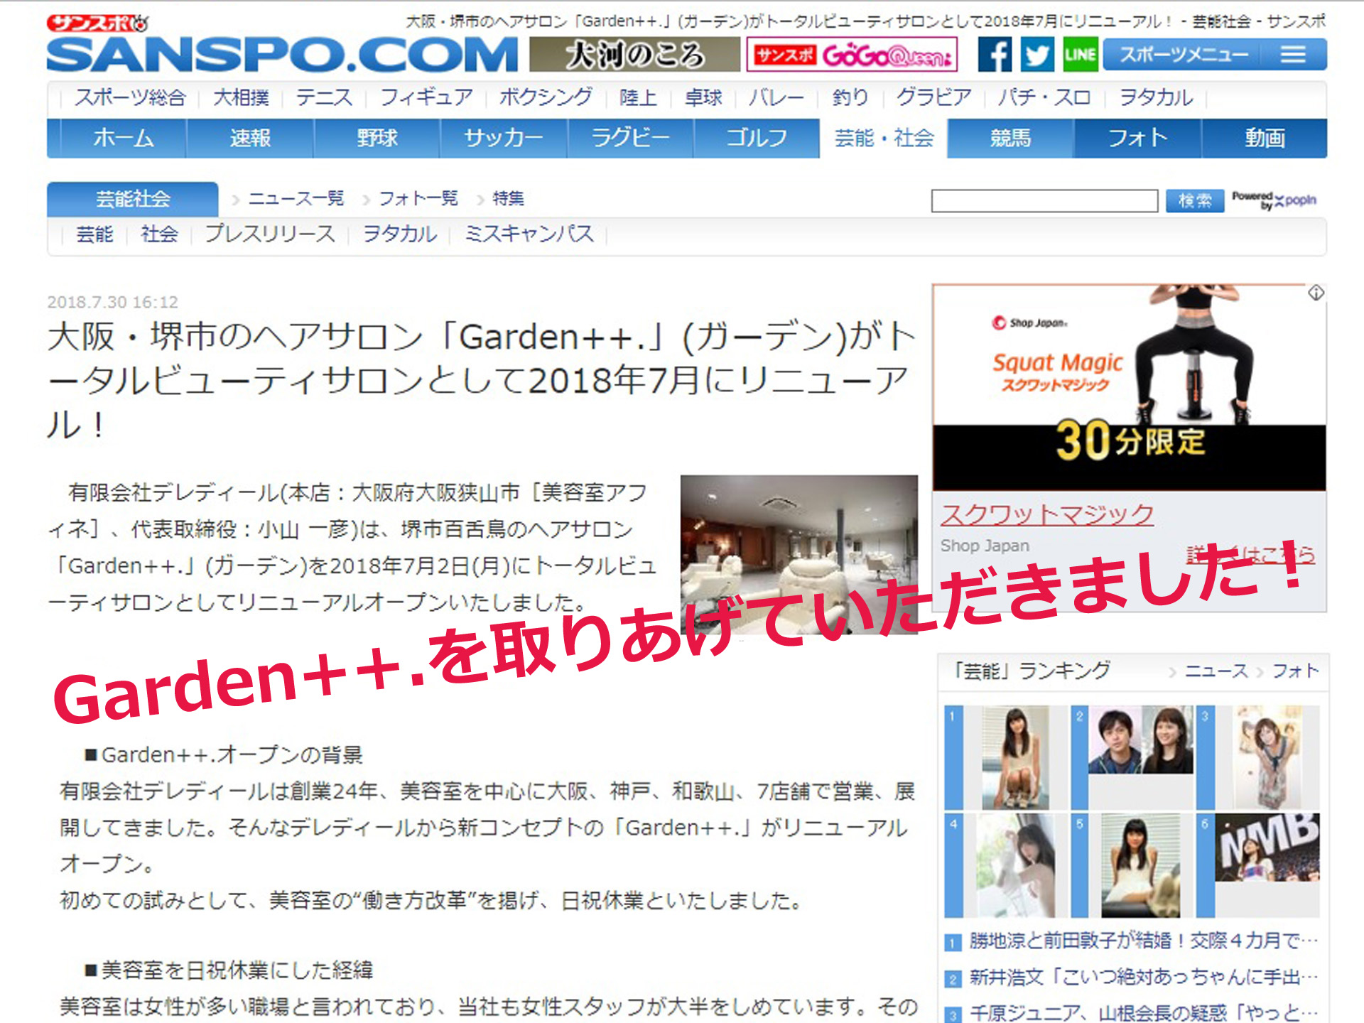This screenshot has height=1023, width=1364.
Task: Click ヲタカル in the sub-navigation row
Action: point(400,234)
